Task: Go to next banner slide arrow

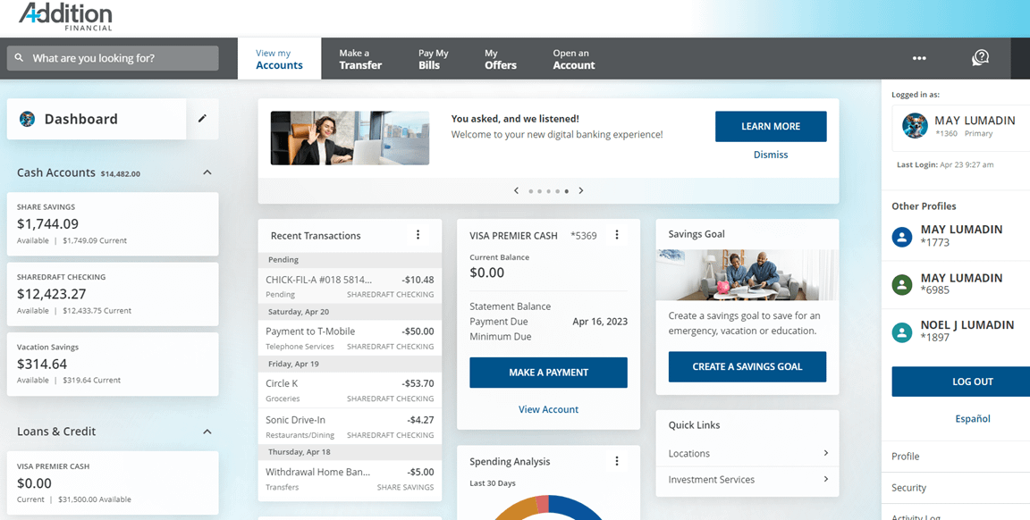Action: [x=580, y=190]
